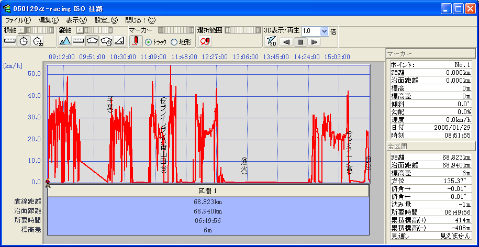This screenshot has width=479, height=247.
Task: Open the 設定 menu
Action: tap(106, 20)
